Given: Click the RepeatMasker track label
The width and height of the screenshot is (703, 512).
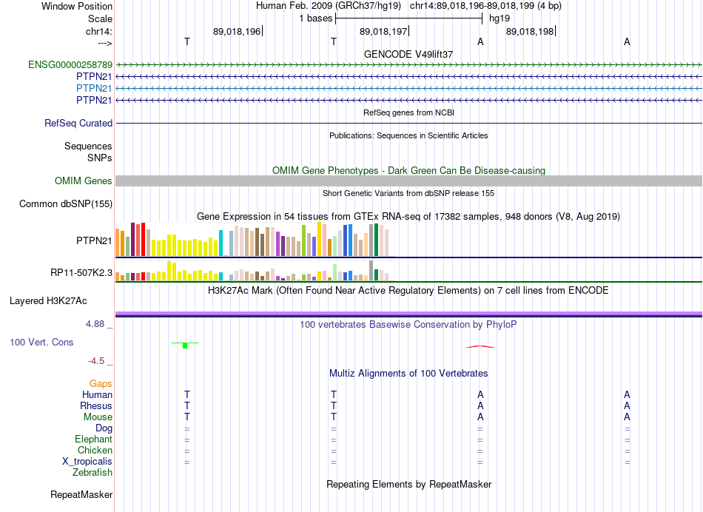Looking at the screenshot, I should click(x=81, y=494).
